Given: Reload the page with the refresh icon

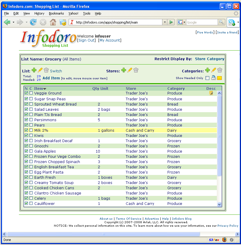Looking at the screenshot, I should click(33, 22).
